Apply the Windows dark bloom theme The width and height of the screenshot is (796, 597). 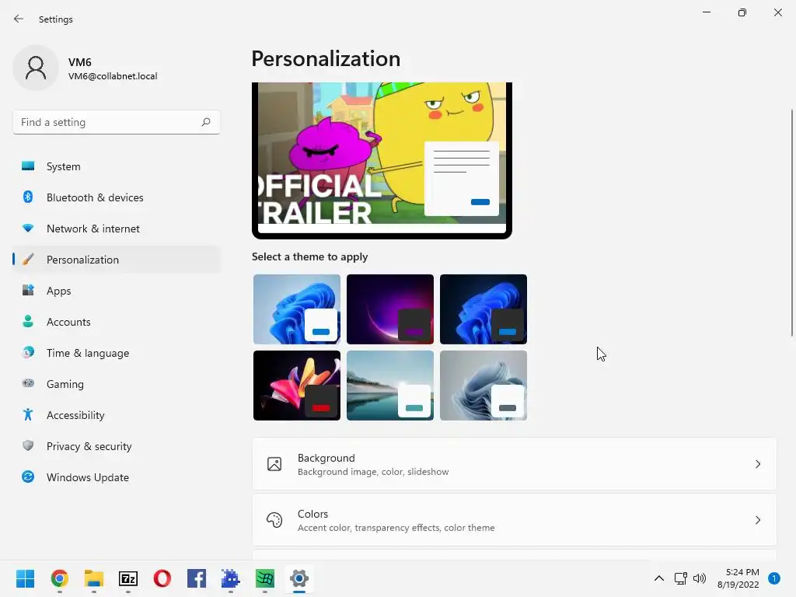[x=484, y=309]
